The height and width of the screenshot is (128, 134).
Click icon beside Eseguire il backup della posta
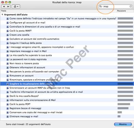7,43
